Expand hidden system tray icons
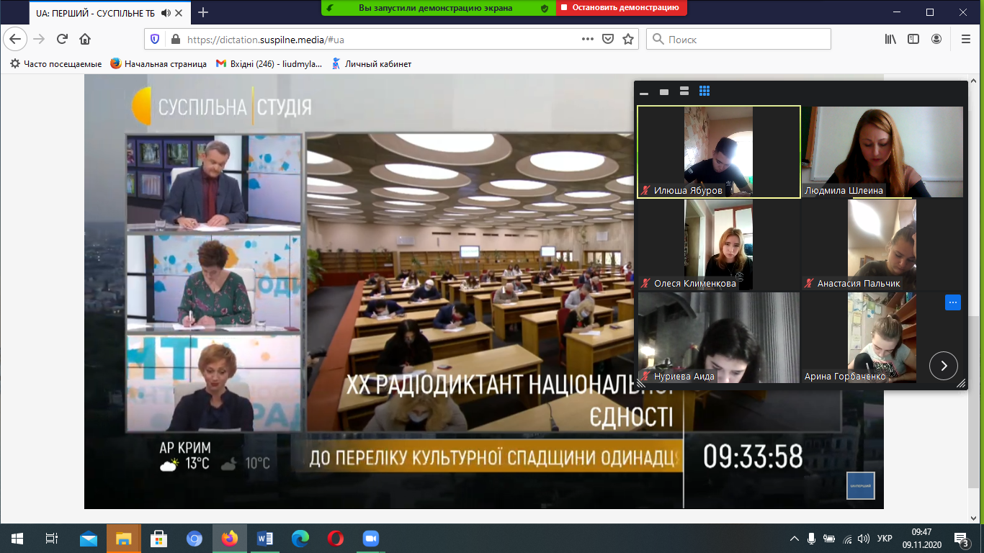 tap(795, 539)
